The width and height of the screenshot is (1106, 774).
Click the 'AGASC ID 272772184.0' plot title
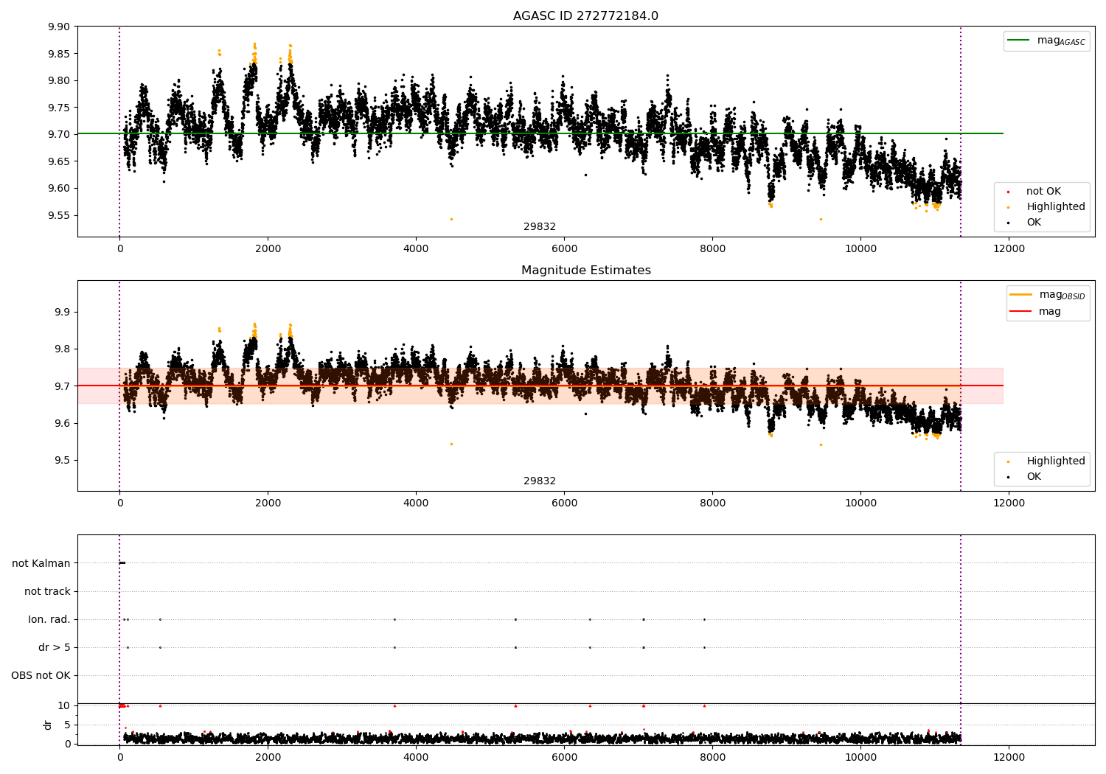(x=585, y=16)
